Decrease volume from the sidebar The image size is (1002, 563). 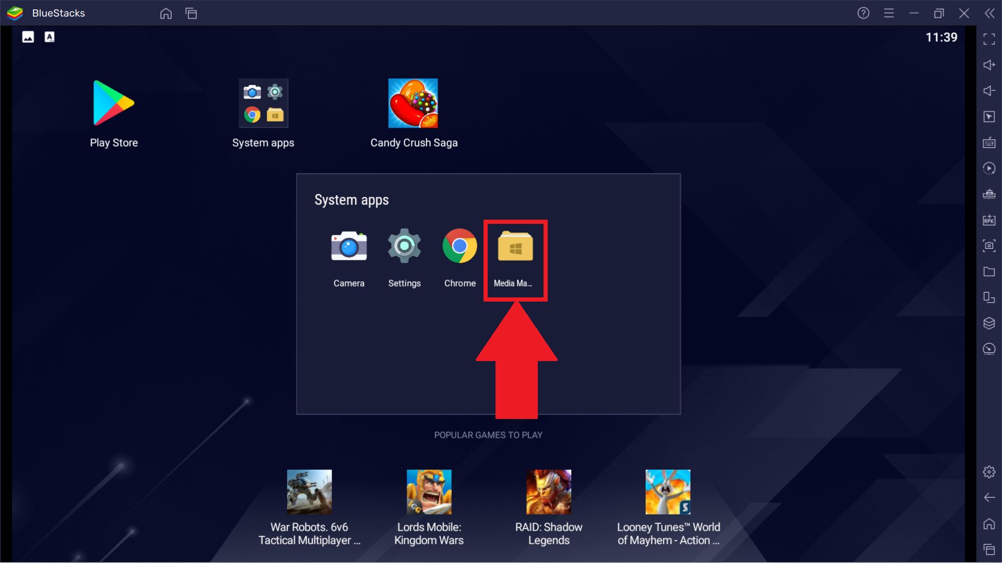989,91
